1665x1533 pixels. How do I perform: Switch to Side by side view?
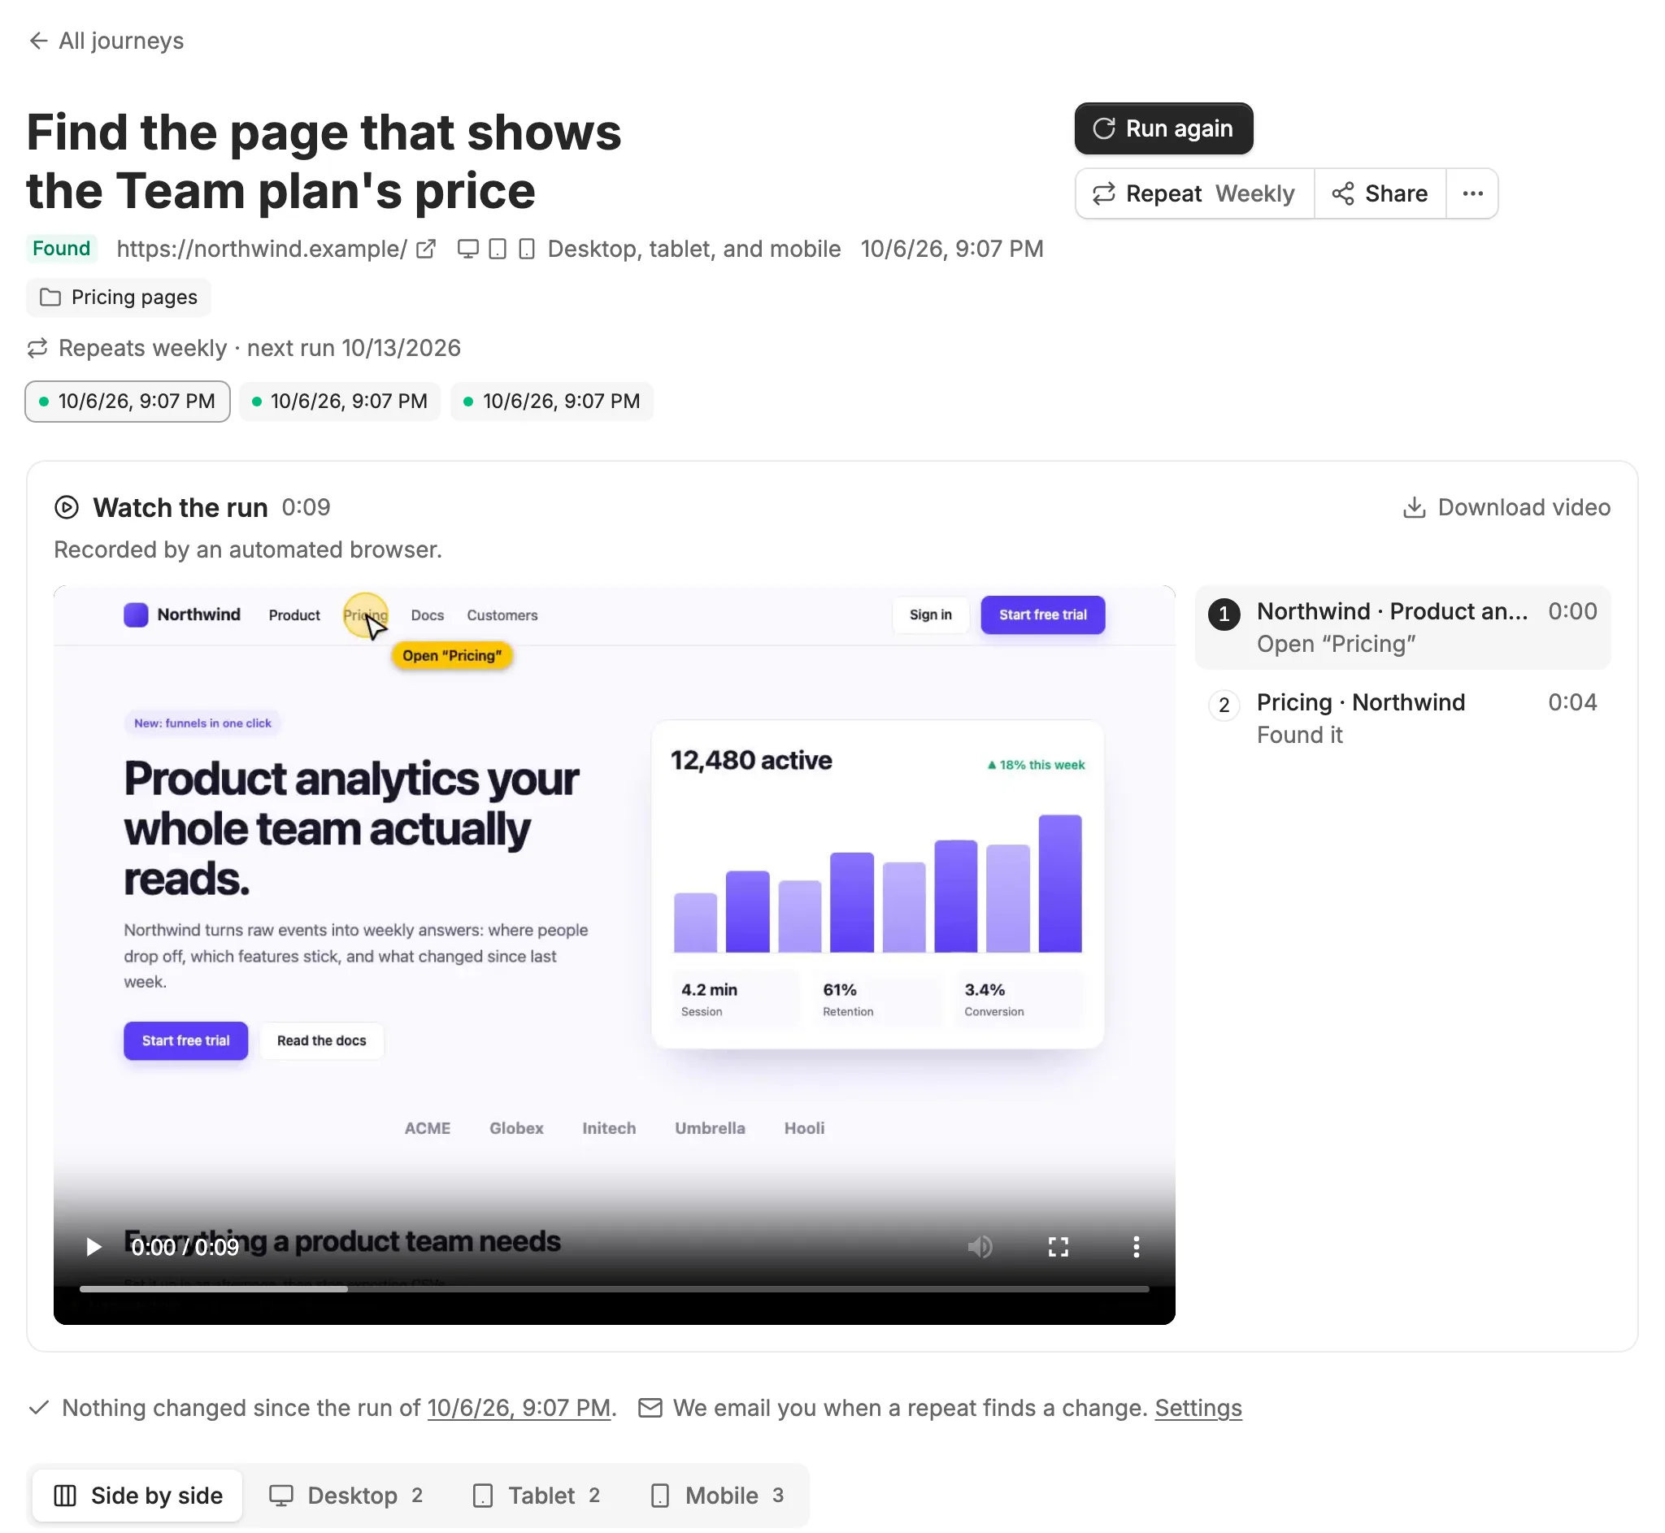click(x=138, y=1496)
